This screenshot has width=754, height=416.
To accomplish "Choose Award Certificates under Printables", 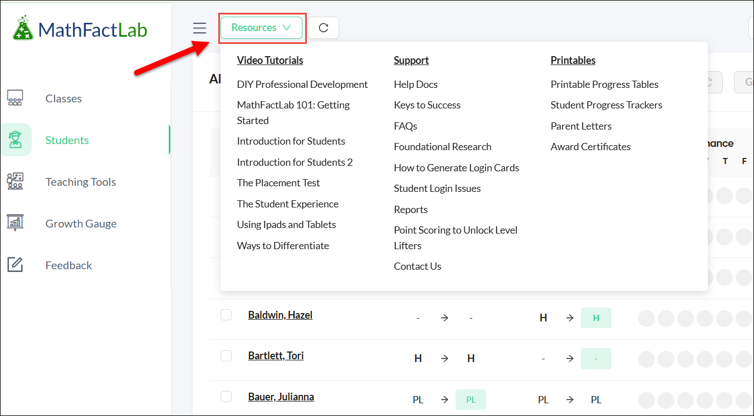I will click(590, 147).
